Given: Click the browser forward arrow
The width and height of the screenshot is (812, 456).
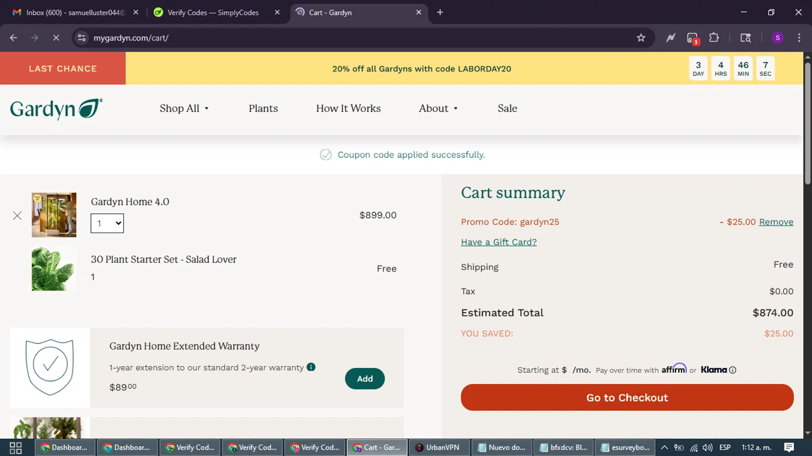Looking at the screenshot, I should pos(35,38).
